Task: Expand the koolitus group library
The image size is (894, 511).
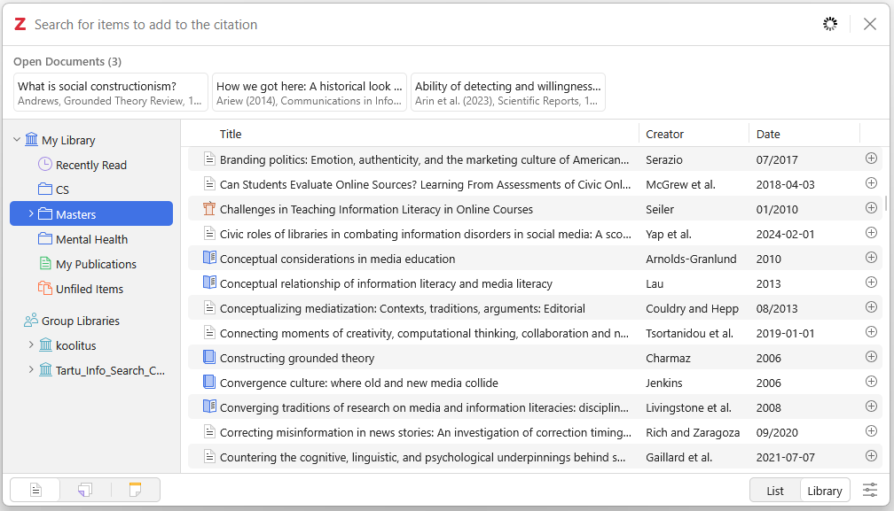Action: click(31, 345)
